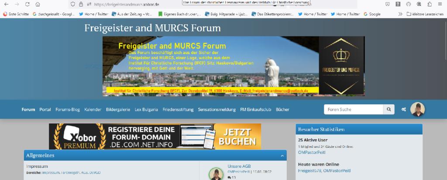The image size is (447, 180).
Task: Click the padlock site security icon
Action: click(81, 4)
